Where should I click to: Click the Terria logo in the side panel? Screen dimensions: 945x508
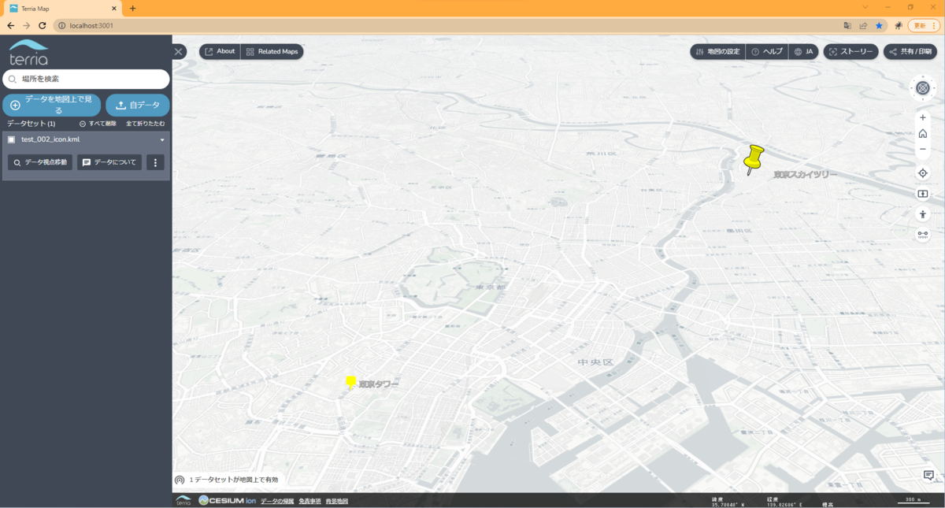[29, 52]
